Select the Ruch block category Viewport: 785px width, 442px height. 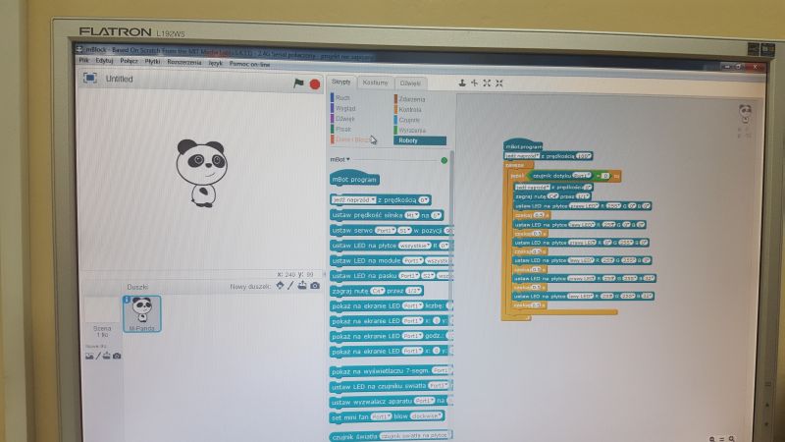(342, 97)
